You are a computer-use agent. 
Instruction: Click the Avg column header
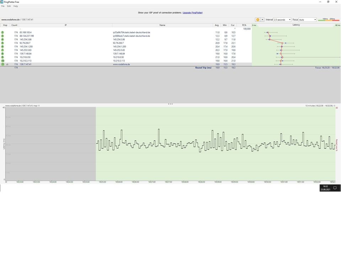[217, 25]
